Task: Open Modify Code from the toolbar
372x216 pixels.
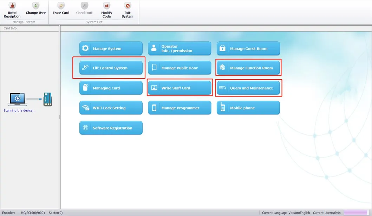Action: coord(106,6)
